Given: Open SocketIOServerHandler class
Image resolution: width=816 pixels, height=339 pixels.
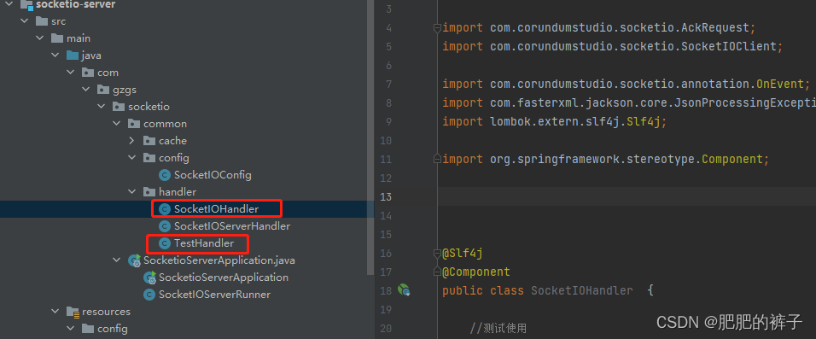Looking at the screenshot, I should (232, 226).
